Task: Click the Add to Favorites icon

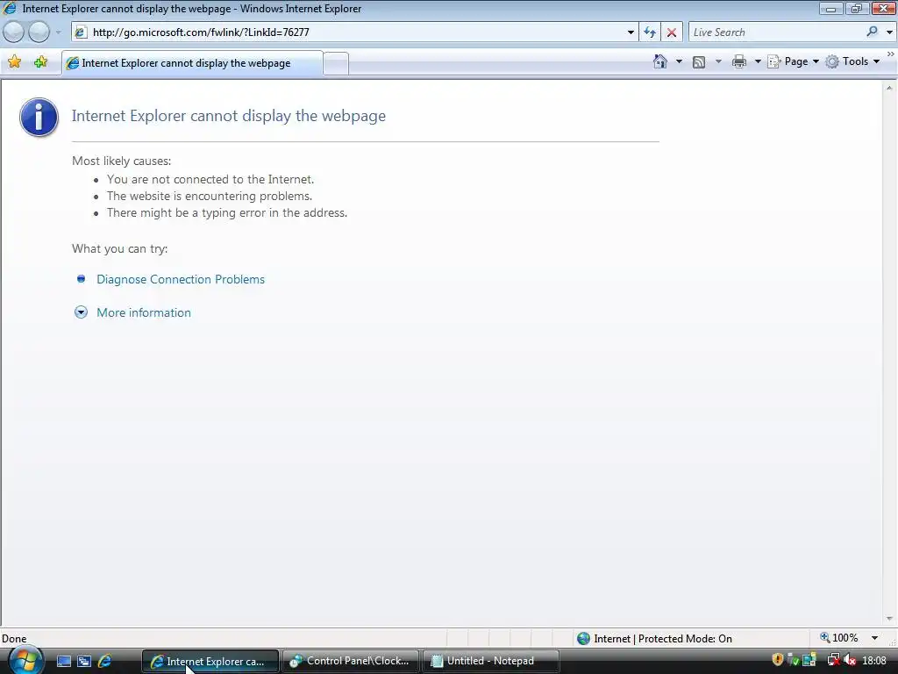Action: [x=40, y=62]
